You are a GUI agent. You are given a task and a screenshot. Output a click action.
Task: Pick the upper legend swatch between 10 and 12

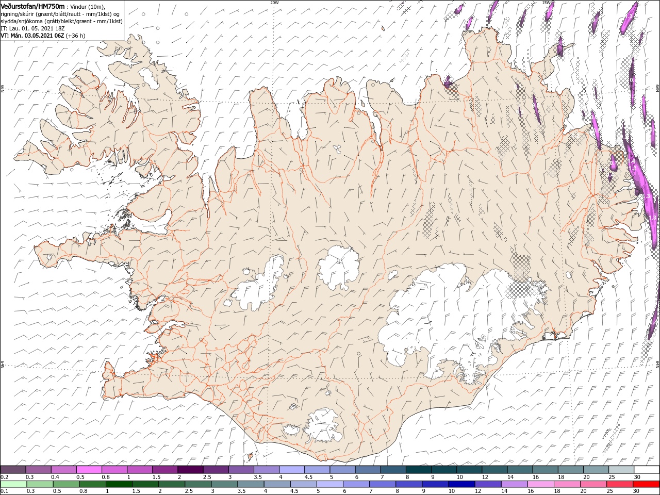[x=469, y=470]
